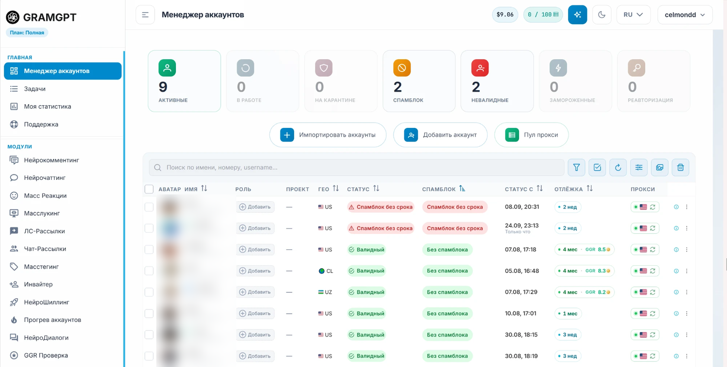Screen dimensions: 727x367
Task: Click the Активные stat card
Action: point(184,81)
